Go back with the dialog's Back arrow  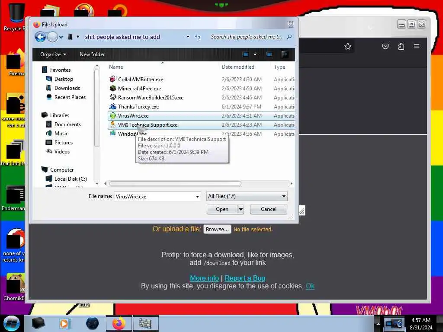(x=40, y=37)
